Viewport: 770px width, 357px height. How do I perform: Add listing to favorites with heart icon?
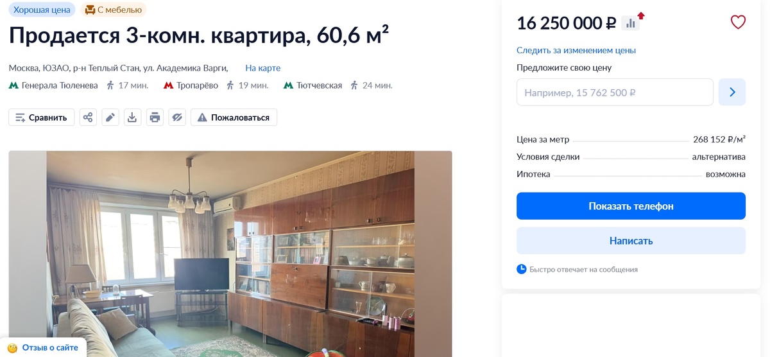(x=738, y=22)
